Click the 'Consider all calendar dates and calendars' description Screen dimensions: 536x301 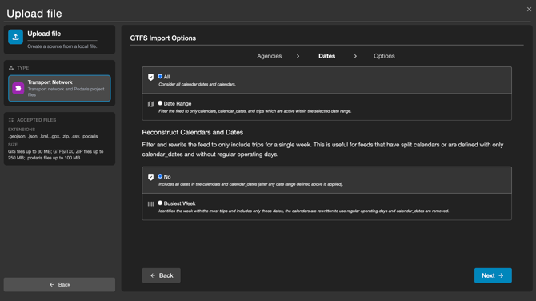[197, 84]
